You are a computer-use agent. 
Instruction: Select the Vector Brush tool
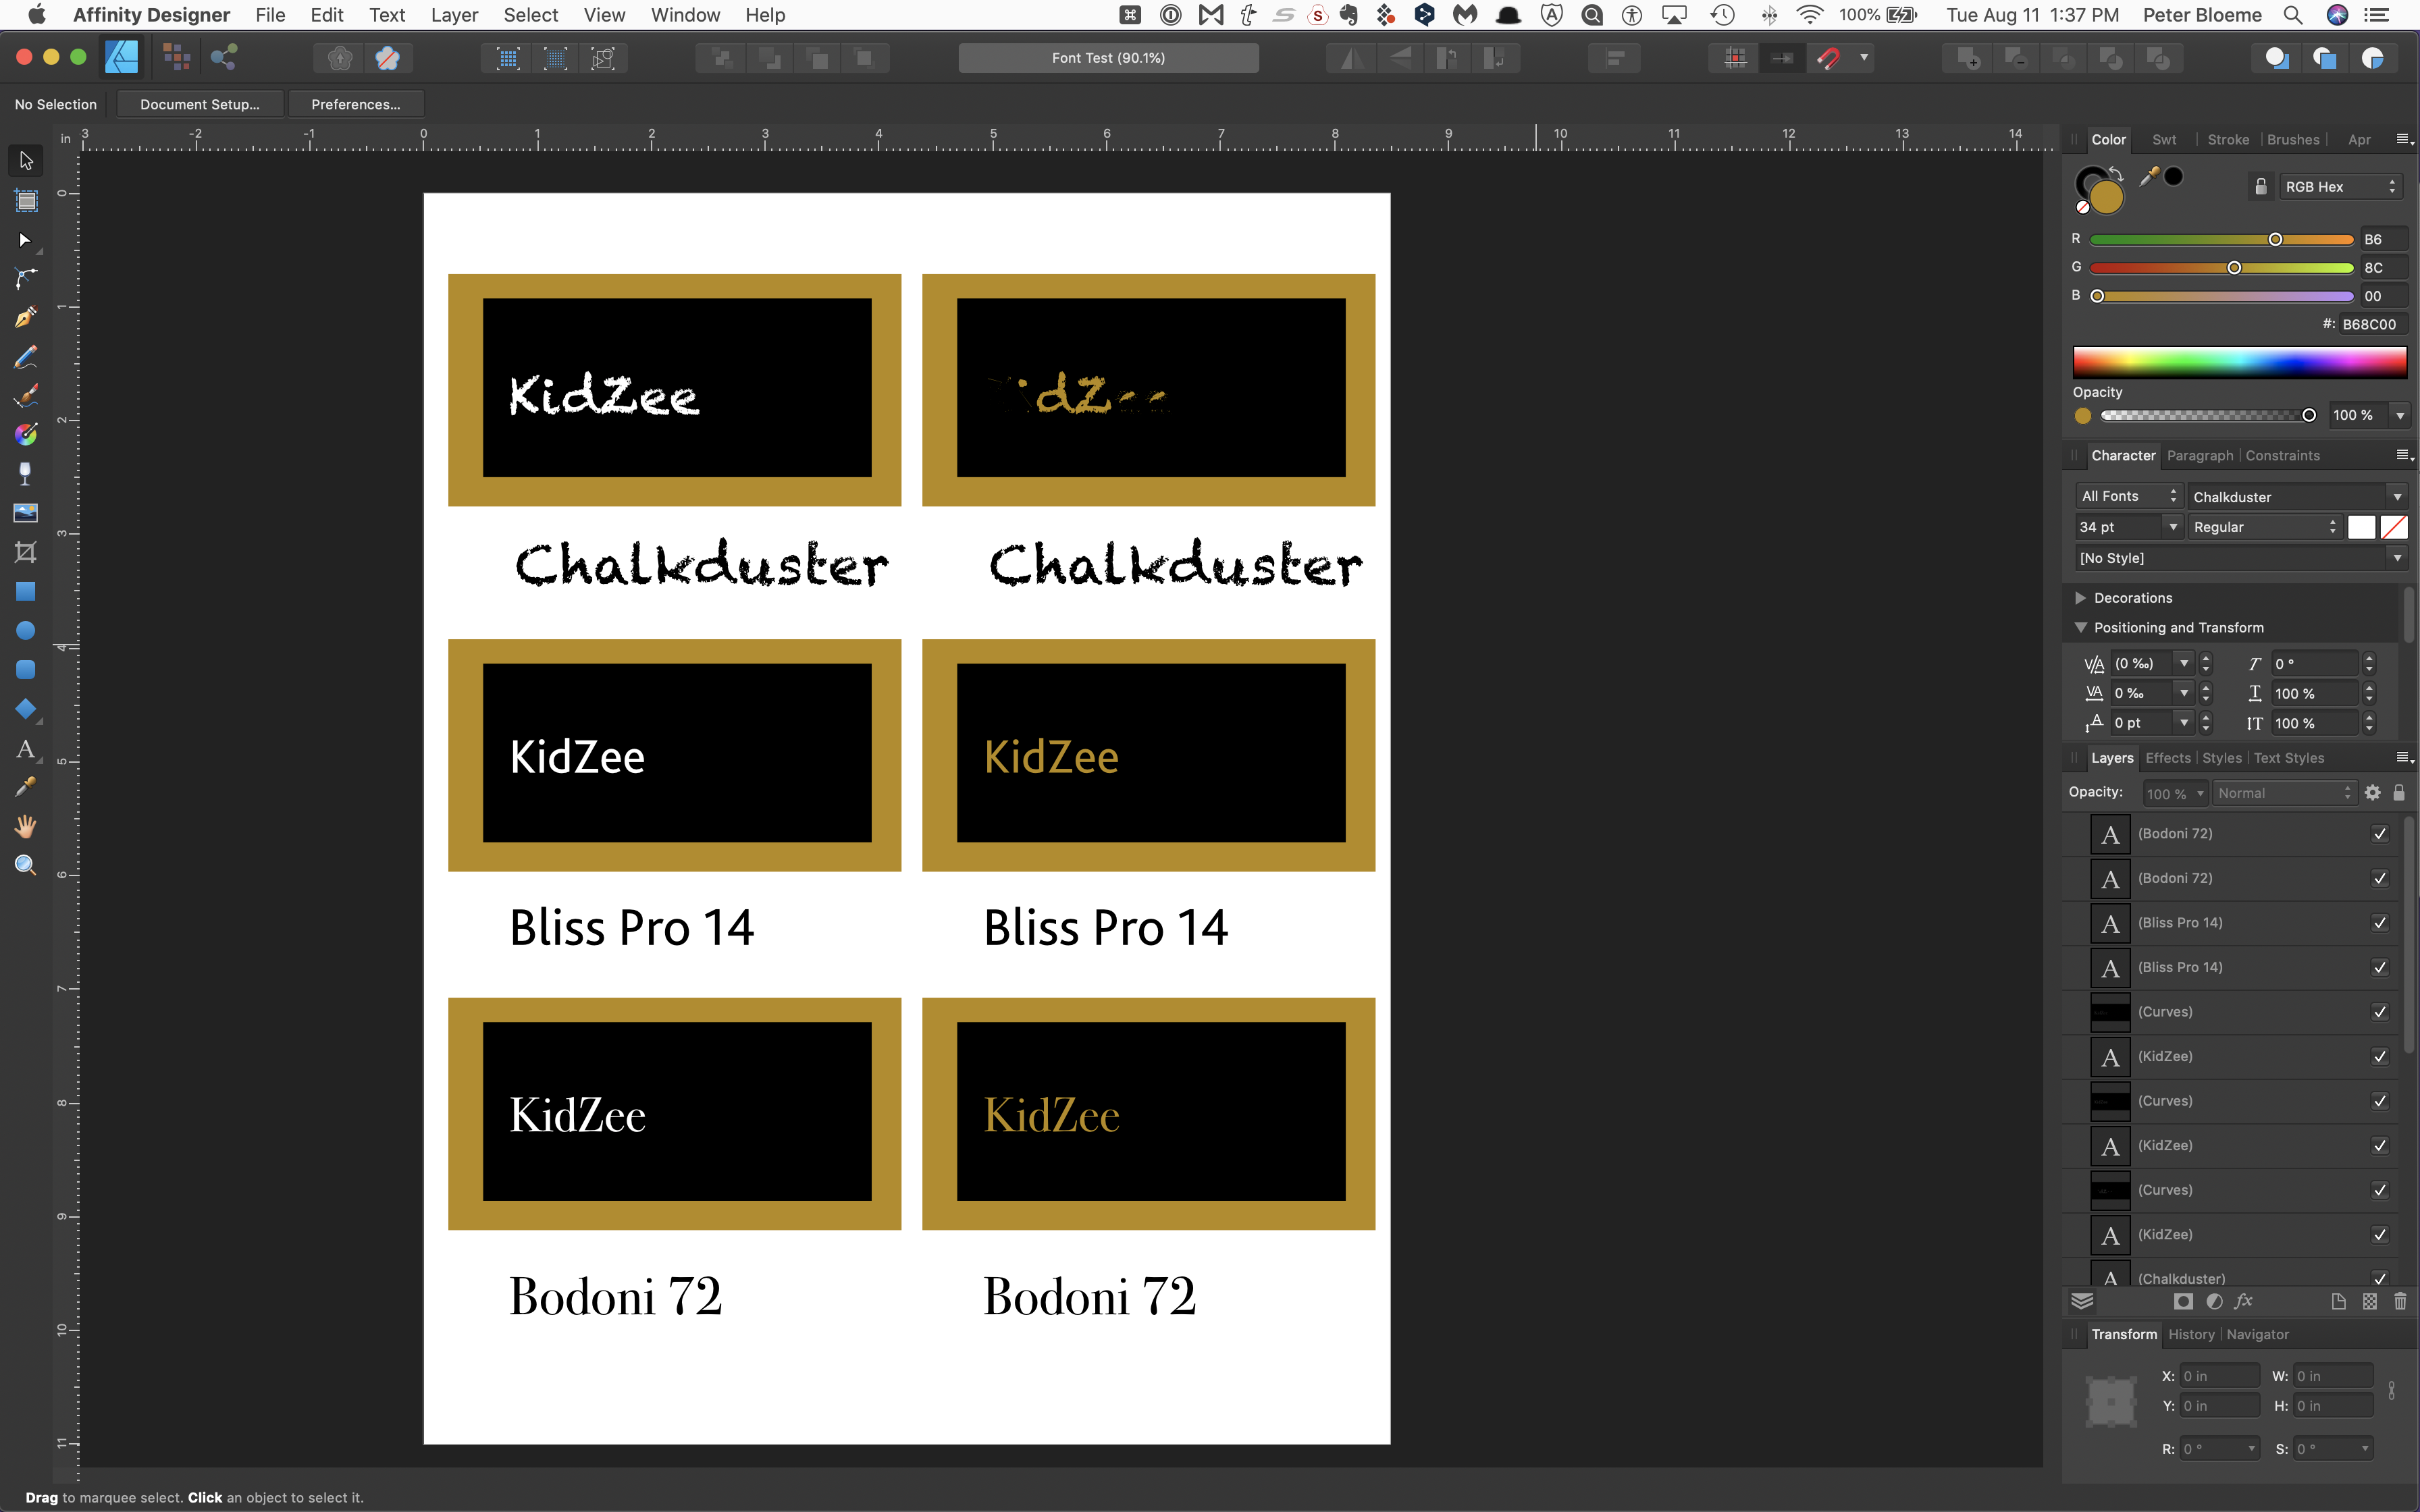26,396
